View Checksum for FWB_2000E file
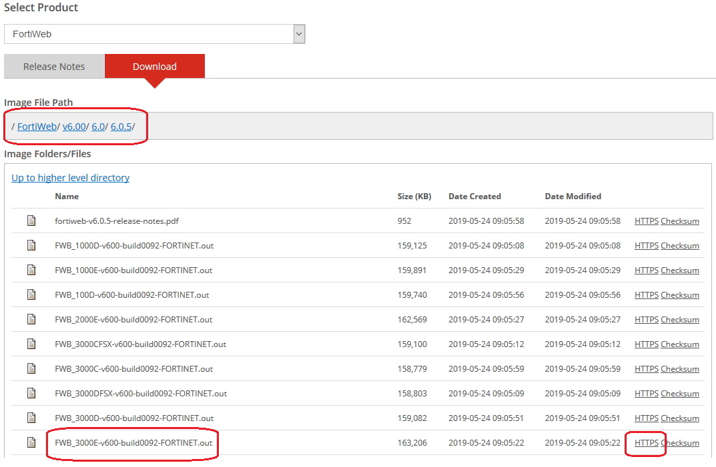This screenshot has height=467, width=716. (680, 320)
